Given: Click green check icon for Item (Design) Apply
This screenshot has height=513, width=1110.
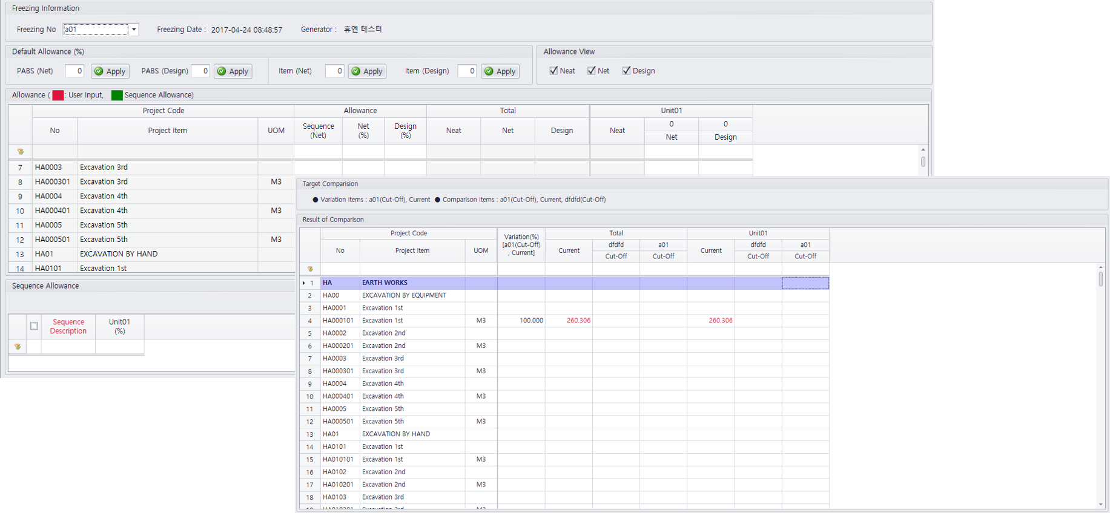Looking at the screenshot, I should [x=489, y=71].
